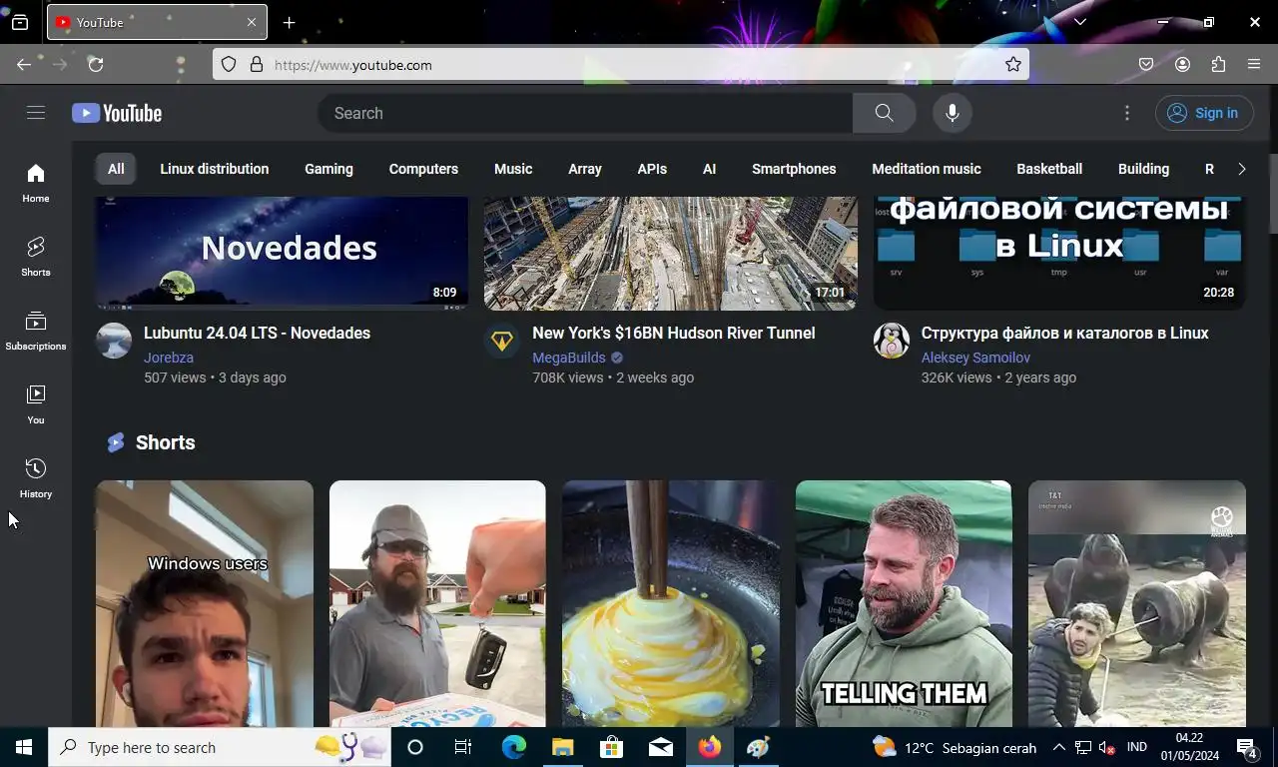Open the Windows Start menu
1278x767 pixels.
point(24,747)
